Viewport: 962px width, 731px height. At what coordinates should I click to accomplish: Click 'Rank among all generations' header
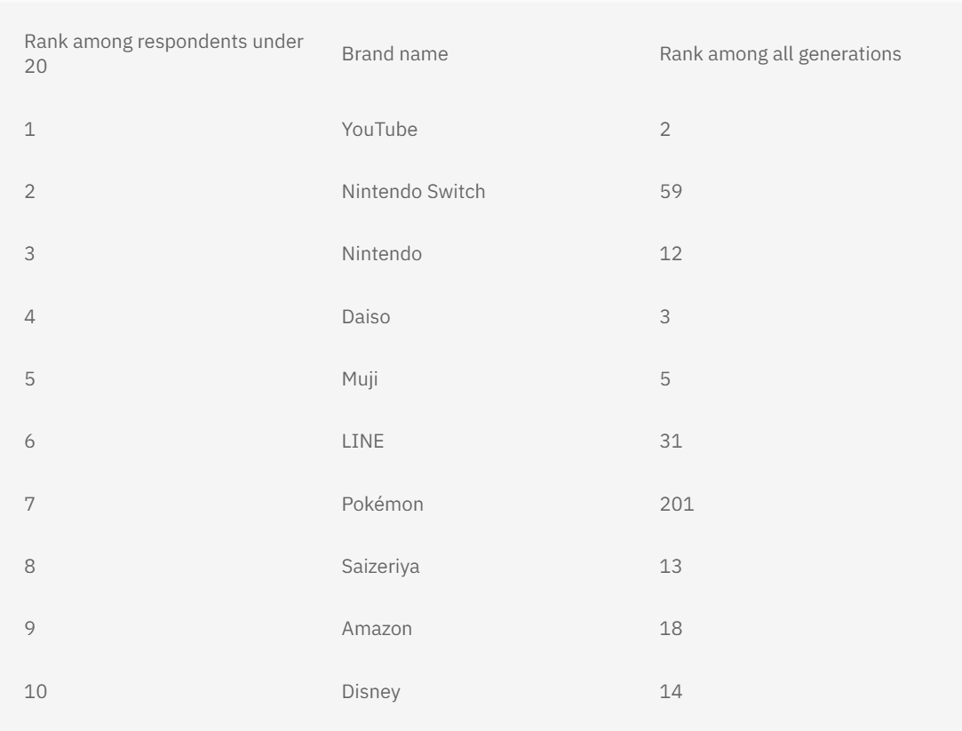click(780, 54)
